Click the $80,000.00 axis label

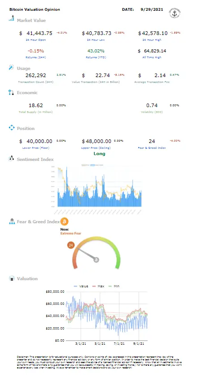tap(55, 292)
